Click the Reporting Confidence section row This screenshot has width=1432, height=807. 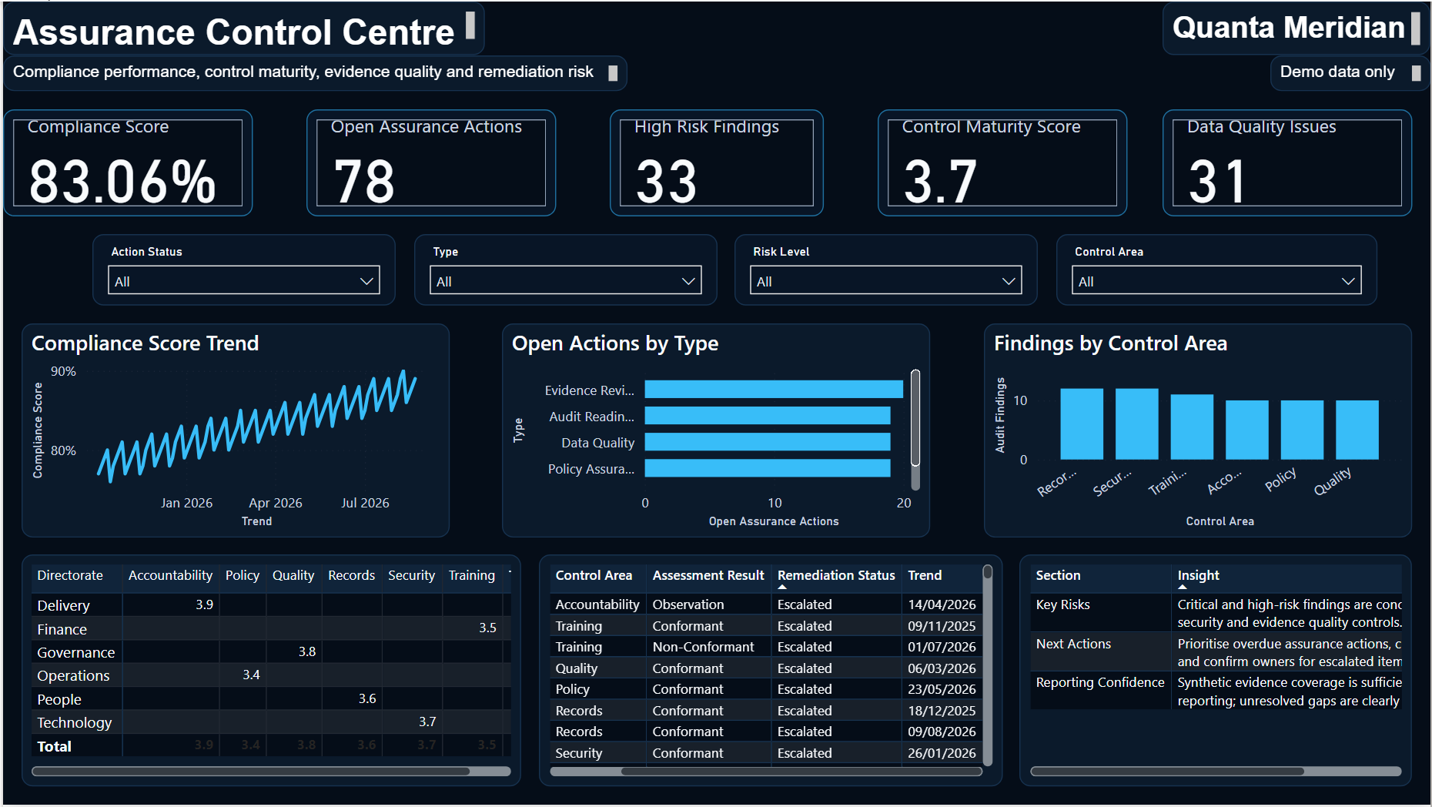click(x=1100, y=682)
